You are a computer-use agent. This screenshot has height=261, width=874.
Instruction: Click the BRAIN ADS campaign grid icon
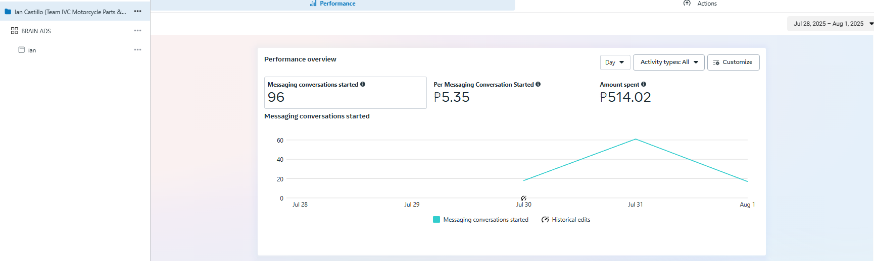14,31
